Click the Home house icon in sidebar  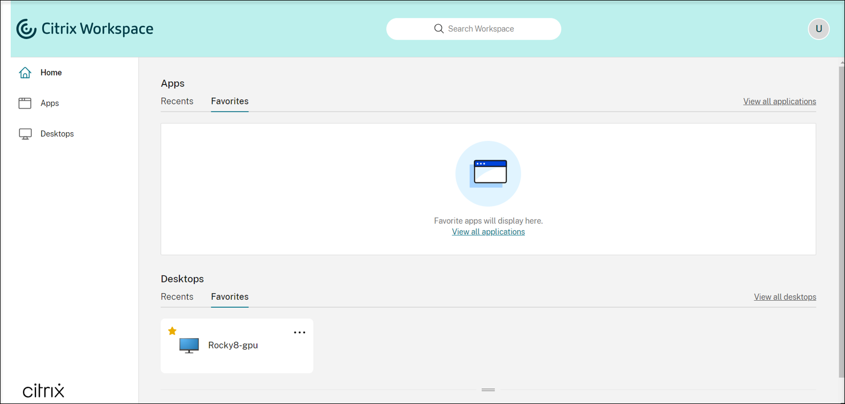coord(25,72)
